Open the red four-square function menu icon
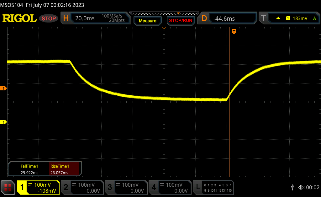The width and height of the screenshot is (321, 197). (8, 187)
